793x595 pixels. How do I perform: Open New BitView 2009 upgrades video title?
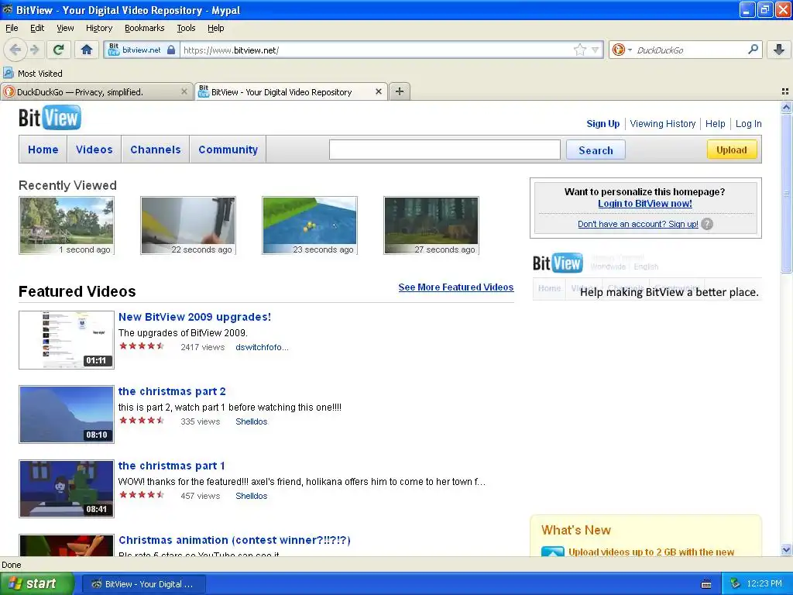click(194, 317)
